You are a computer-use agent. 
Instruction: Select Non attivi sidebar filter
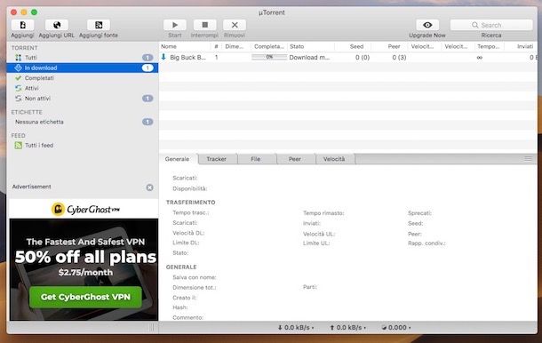click(x=83, y=99)
